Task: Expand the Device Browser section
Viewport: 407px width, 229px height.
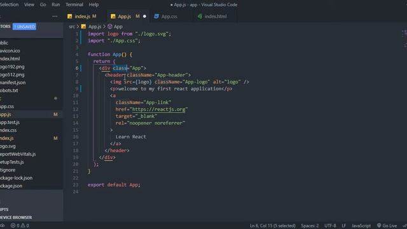Action: click(x=16, y=218)
